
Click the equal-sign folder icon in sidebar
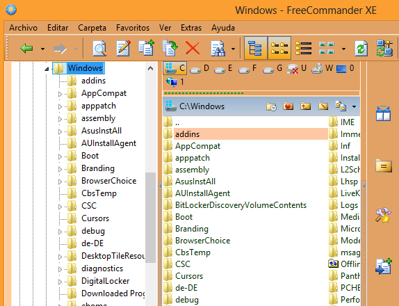pos(384,166)
